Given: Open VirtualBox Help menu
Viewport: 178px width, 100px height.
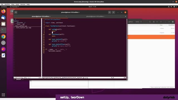Looking at the screenshot, I should pos(28,4).
